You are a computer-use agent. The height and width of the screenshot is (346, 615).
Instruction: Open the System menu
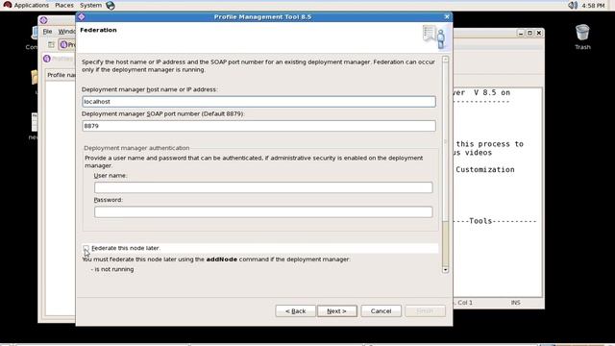[x=90, y=5]
